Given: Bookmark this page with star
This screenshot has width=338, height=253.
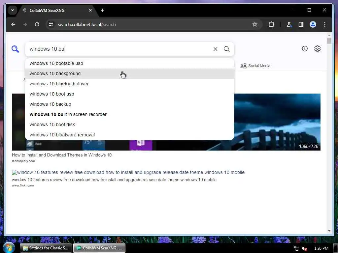Looking at the screenshot, I should click(255, 24).
